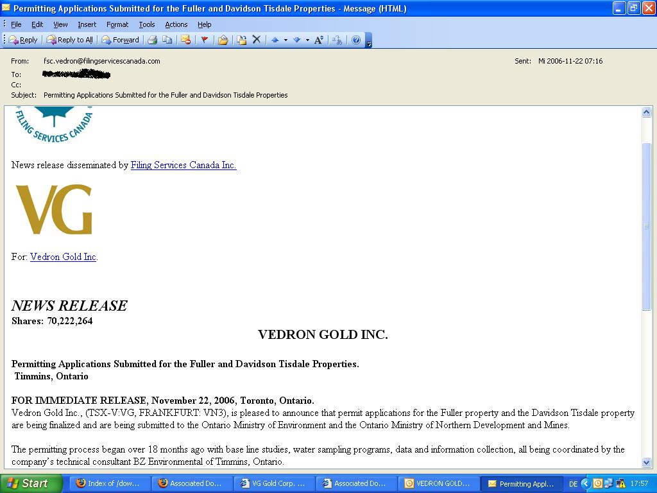Mark the message as junk email
This screenshot has width=657, height=493.
(186, 39)
